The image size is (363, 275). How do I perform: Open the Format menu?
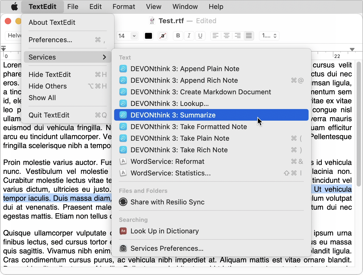point(124,7)
